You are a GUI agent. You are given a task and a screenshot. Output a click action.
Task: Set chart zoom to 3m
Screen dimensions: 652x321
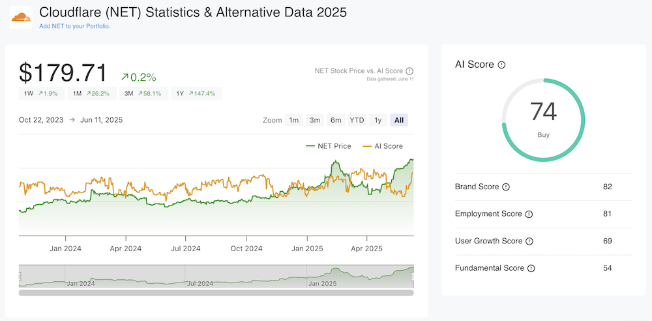click(315, 120)
